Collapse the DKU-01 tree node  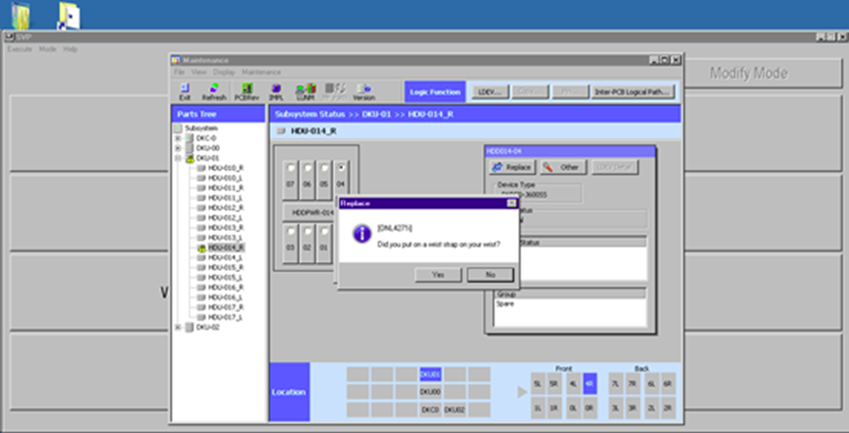178,158
